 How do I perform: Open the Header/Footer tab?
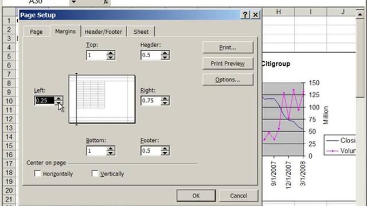pos(103,31)
